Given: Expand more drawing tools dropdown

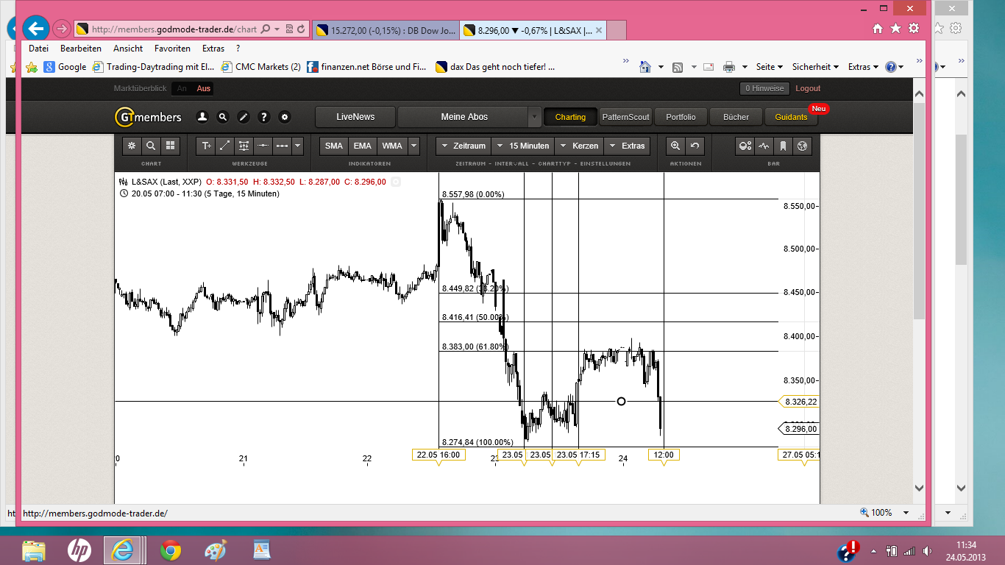Looking at the screenshot, I should click(x=297, y=146).
